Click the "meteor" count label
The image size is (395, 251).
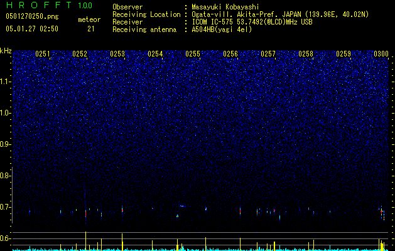coord(89,19)
